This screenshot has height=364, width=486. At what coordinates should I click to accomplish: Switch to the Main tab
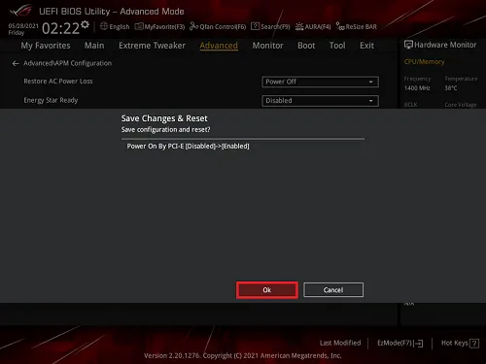(94, 46)
